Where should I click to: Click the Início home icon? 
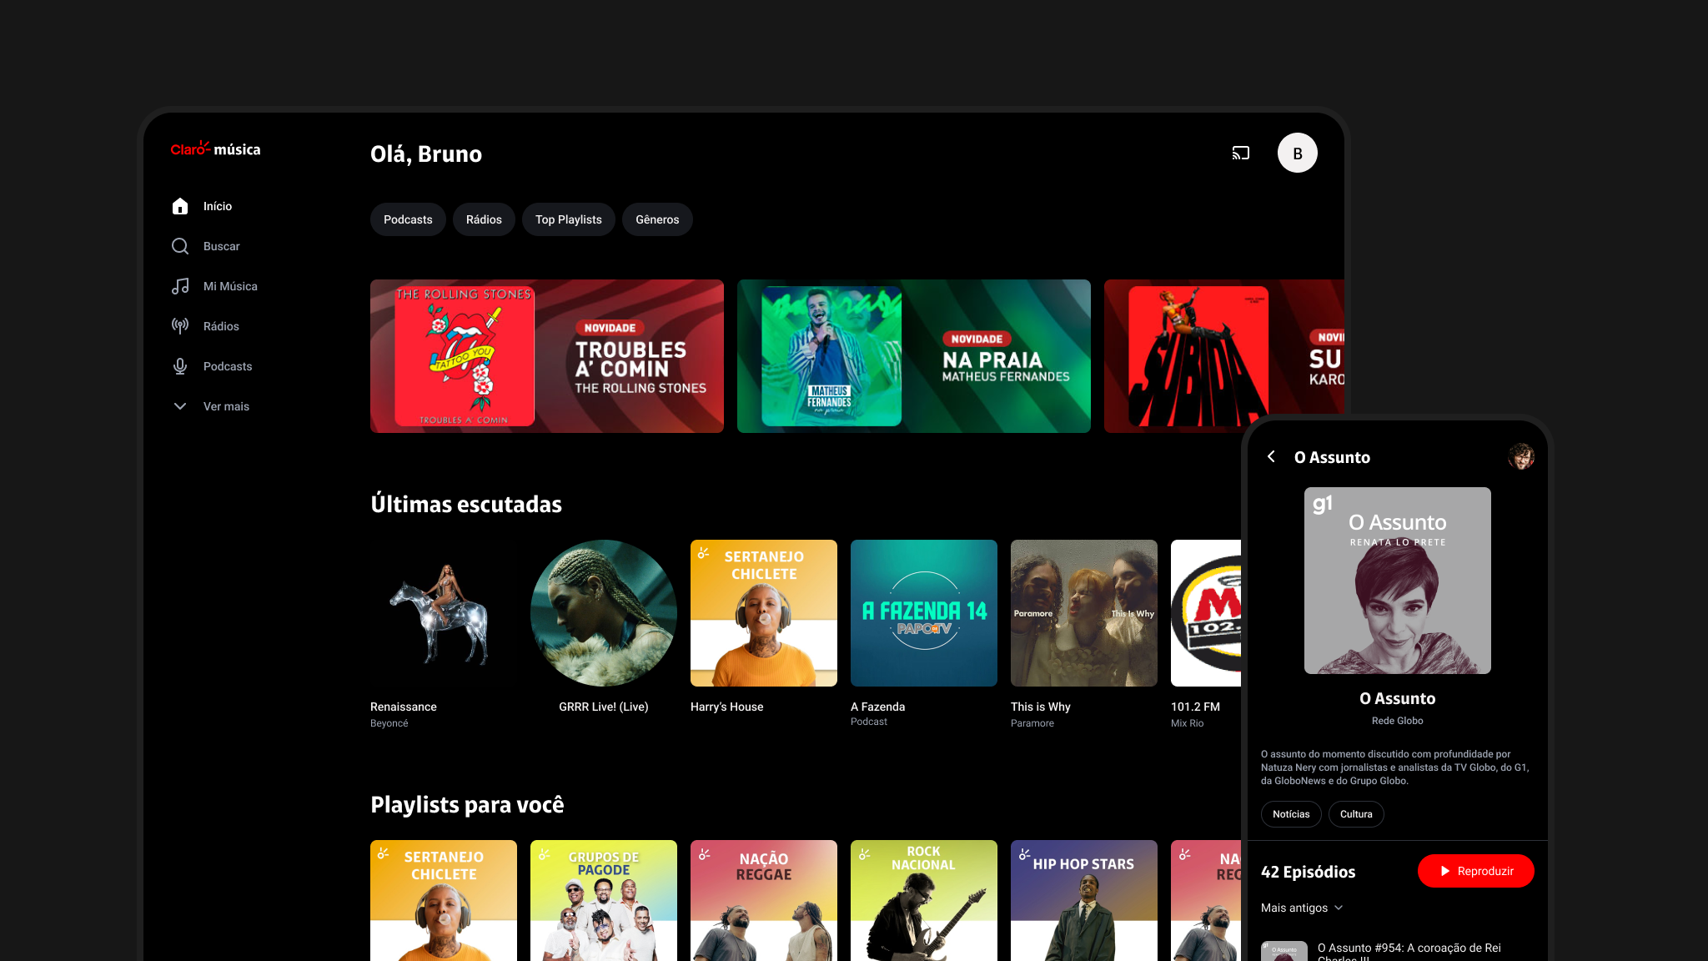pyautogui.click(x=180, y=206)
